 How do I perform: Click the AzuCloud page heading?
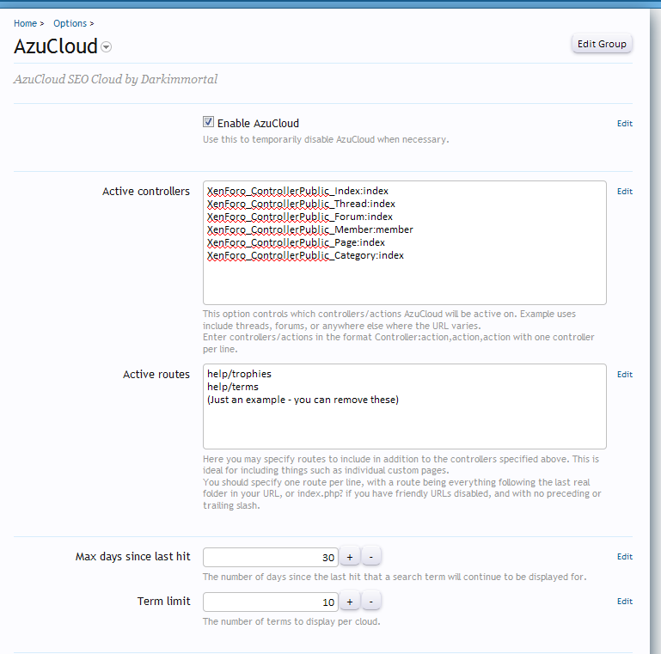click(x=55, y=46)
